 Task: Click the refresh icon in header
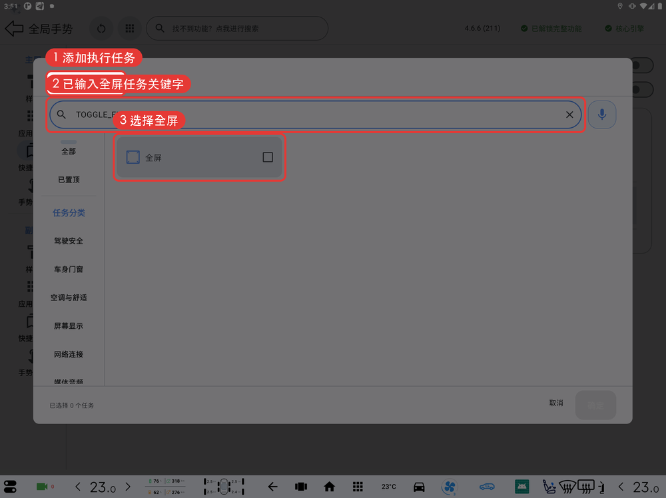[x=101, y=29]
